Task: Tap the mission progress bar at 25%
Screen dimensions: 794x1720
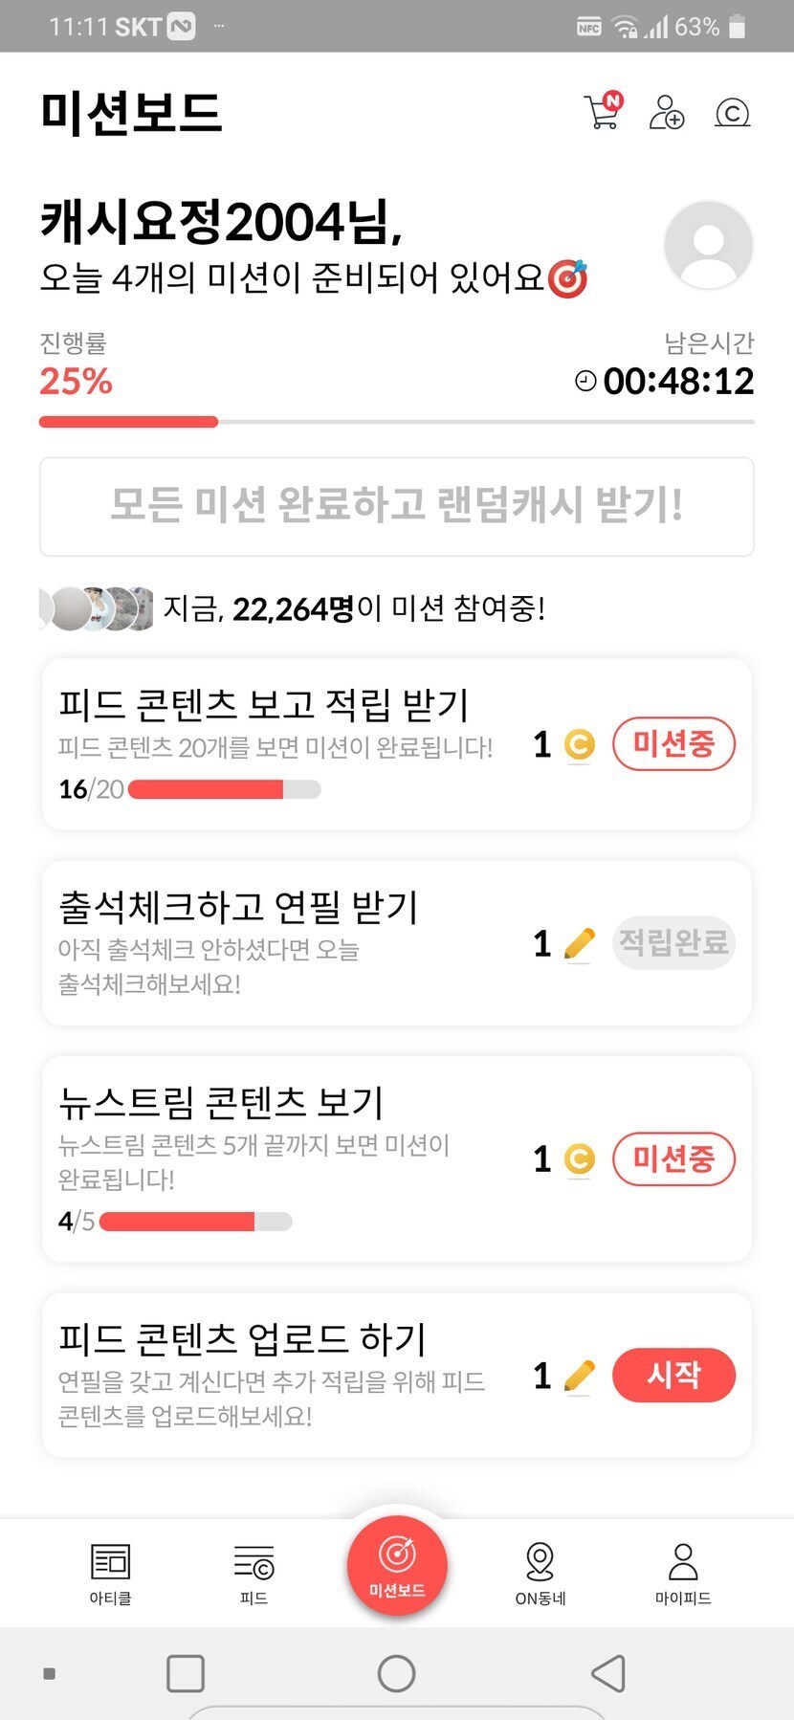Action: (396, 421)
